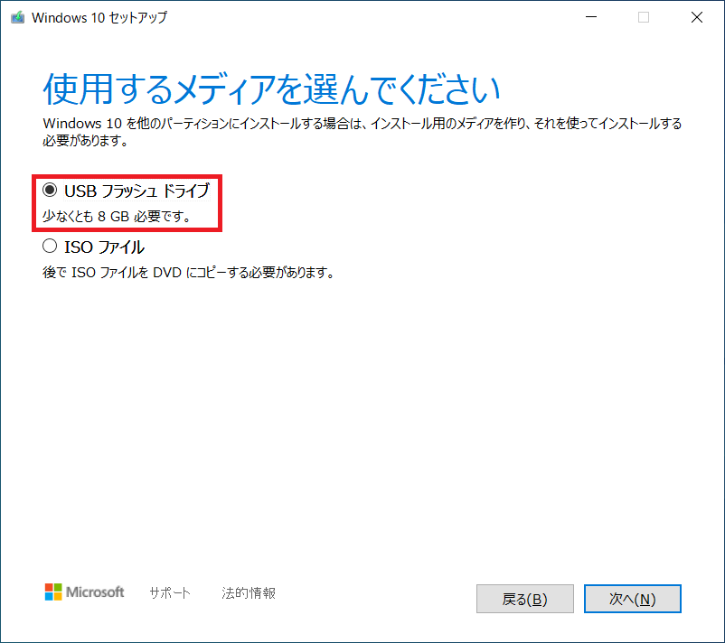The image size is (725, 643).
Task: Return to the previous setup screen
Action: (x=524, y=598)
